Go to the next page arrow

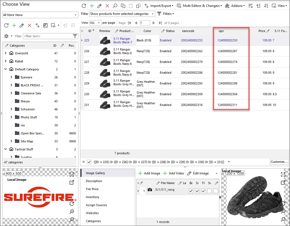[x=153, y=23]
